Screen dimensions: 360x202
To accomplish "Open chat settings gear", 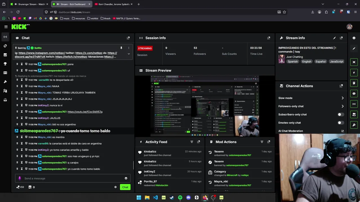I will (x=115, y=187).
